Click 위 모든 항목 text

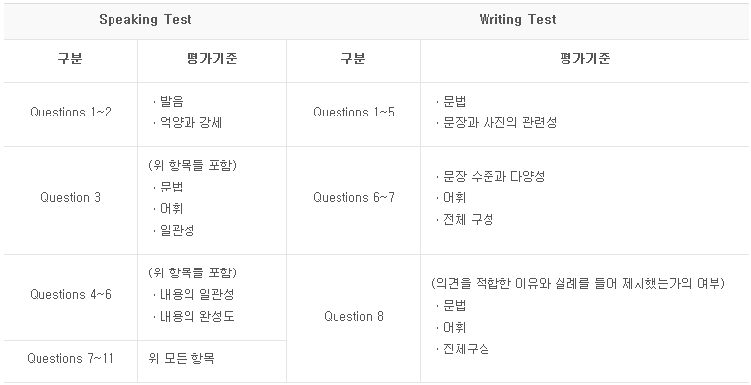181,358
